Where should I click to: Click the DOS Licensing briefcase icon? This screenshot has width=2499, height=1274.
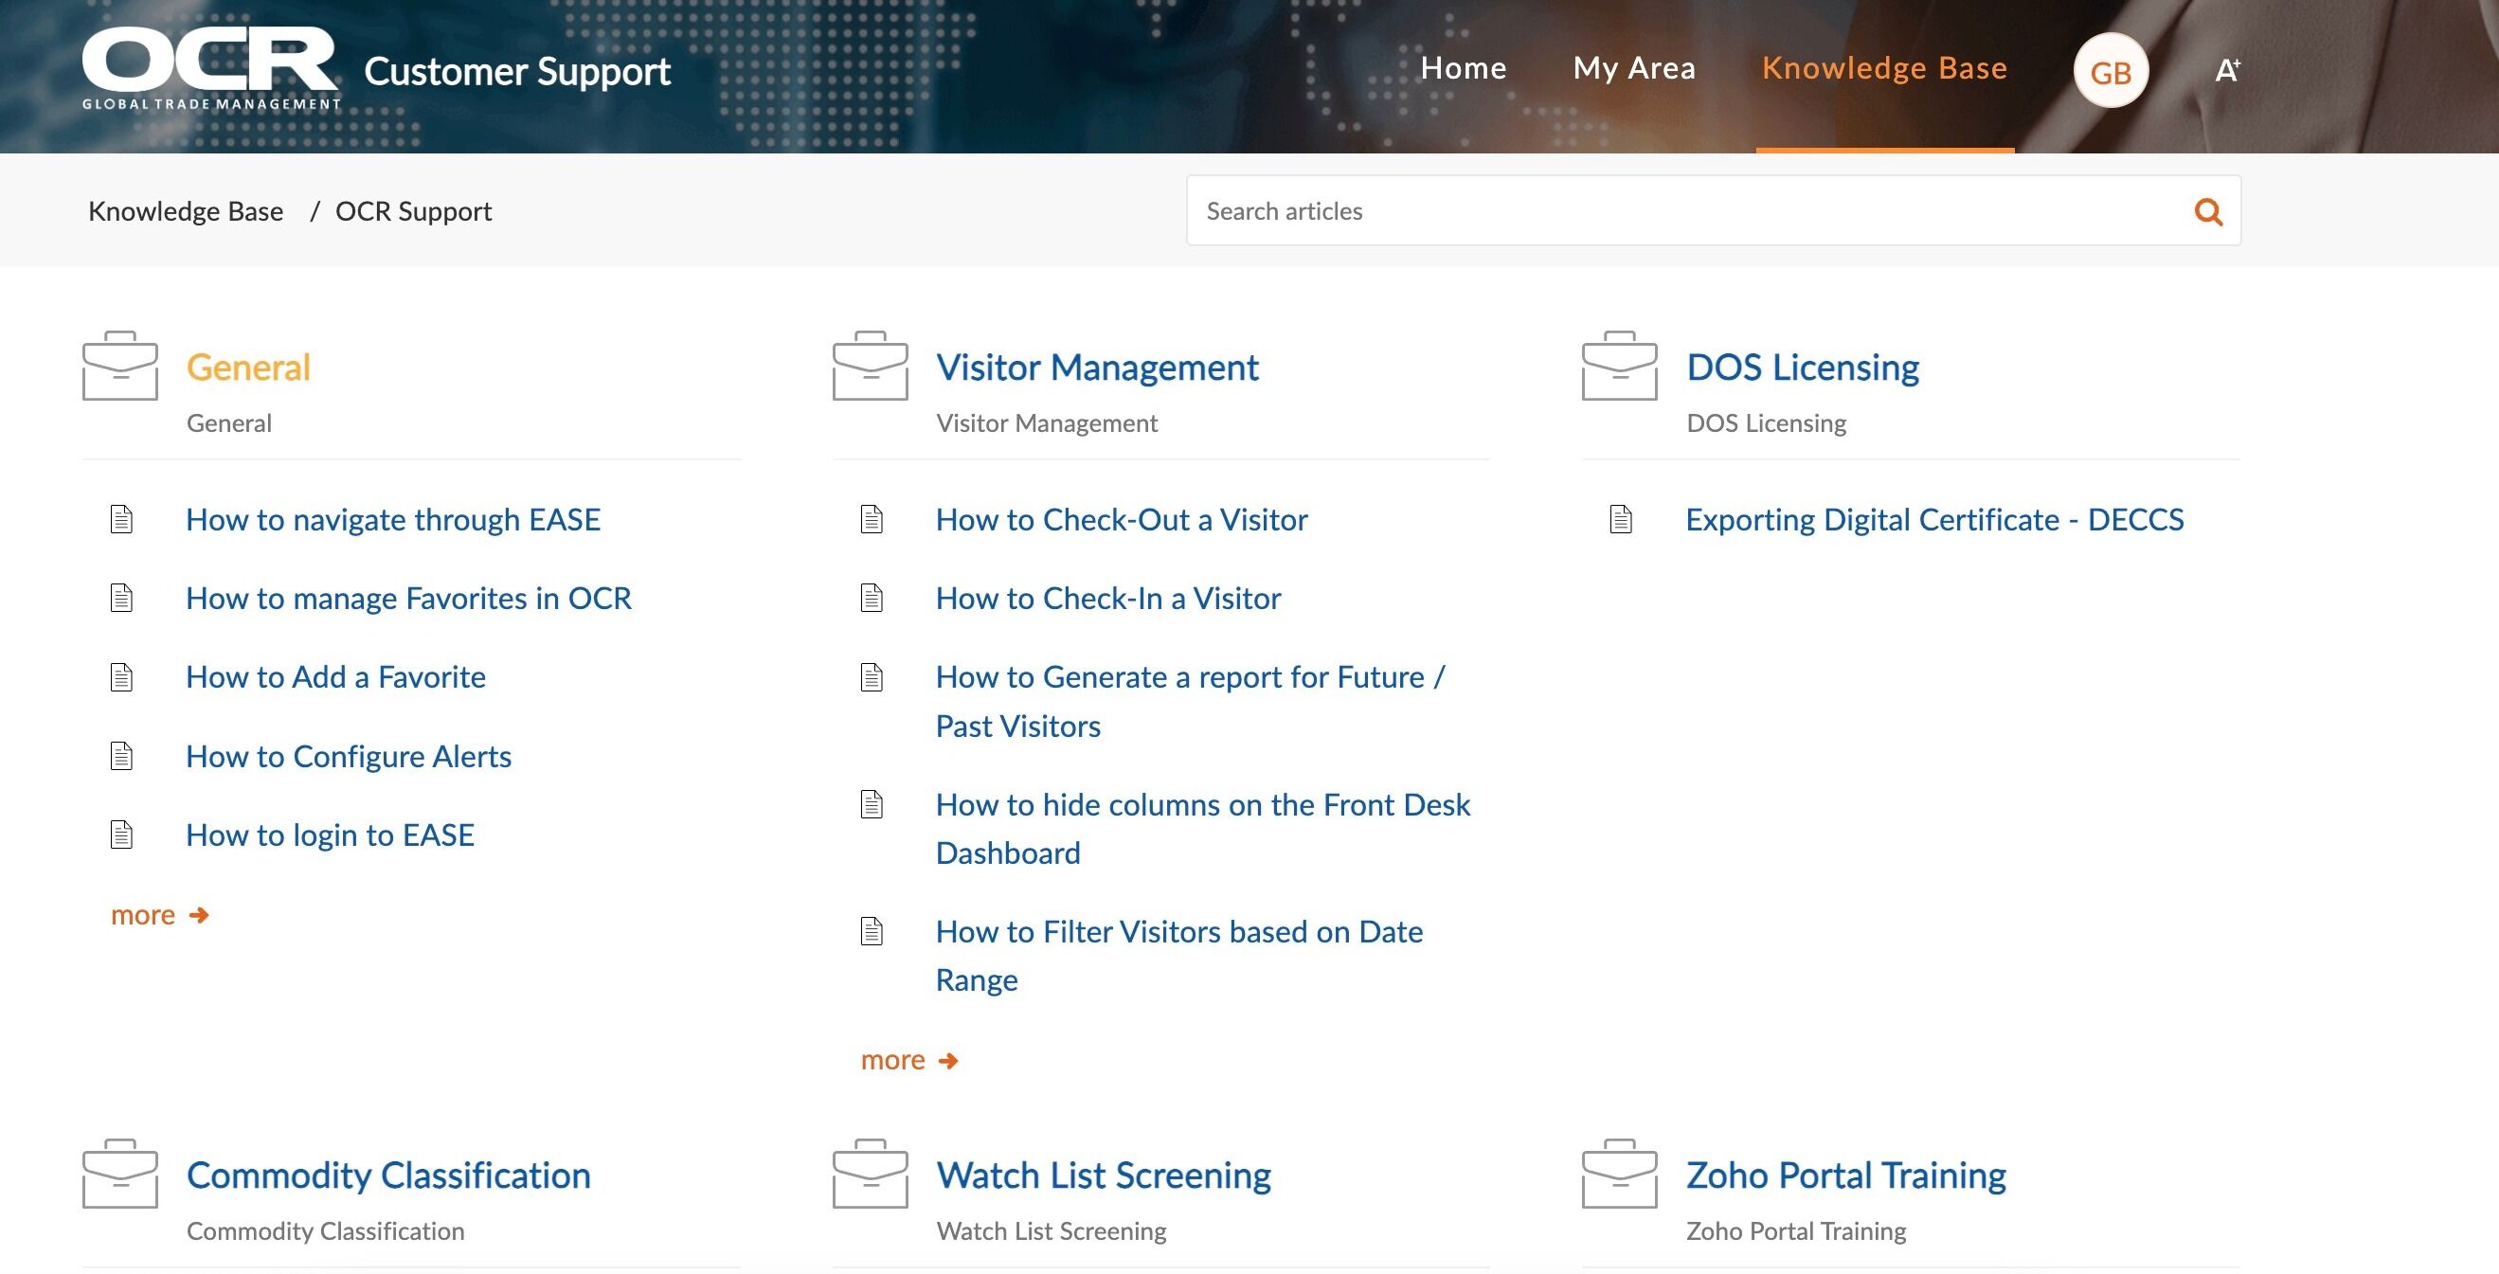pos(1620,366)
